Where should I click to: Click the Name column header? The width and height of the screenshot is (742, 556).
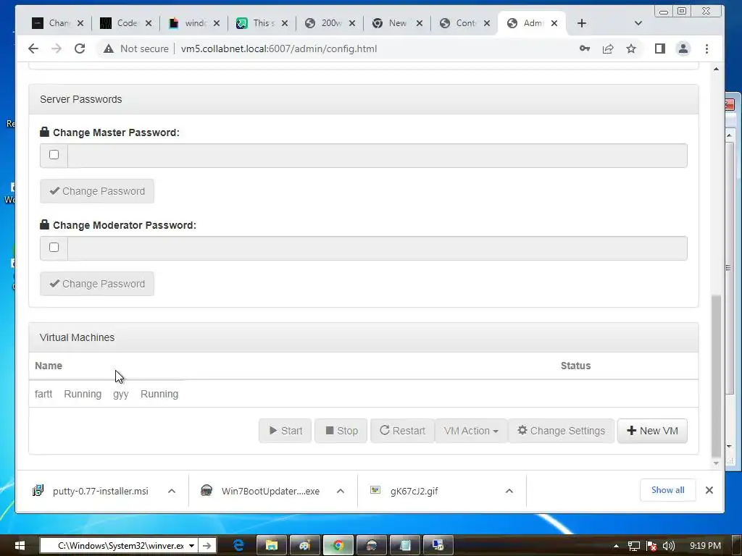tap(49, 366)
